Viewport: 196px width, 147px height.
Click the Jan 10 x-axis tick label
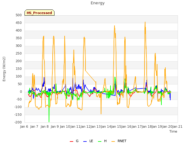[65, 126]
